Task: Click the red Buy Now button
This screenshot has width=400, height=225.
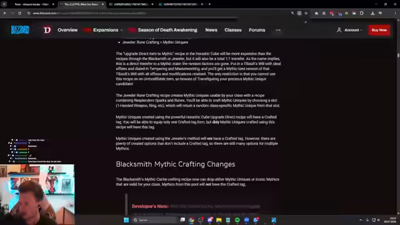Action: coord(379,30)
